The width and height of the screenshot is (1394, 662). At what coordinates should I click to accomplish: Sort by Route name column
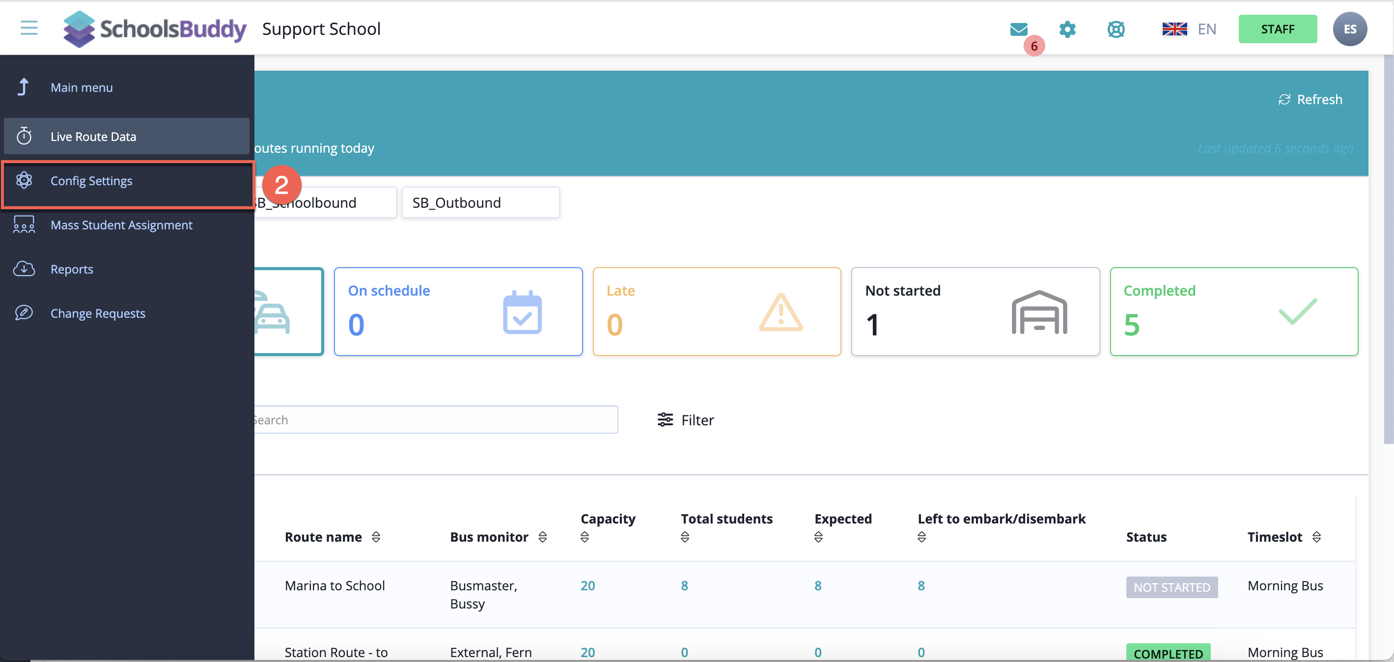tap(376, 536)
